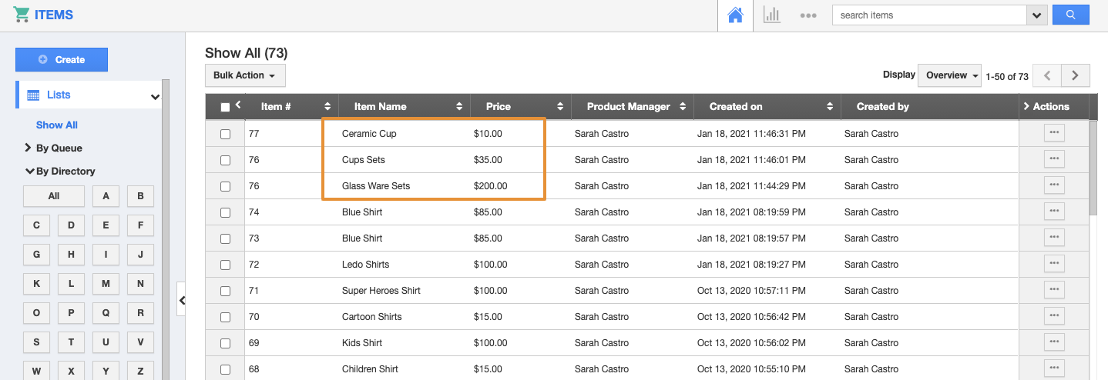Image resolution: width=1108 pixels, height=380 pixels.
Task: Go to previous page arrow
Action: (1046, 75)
